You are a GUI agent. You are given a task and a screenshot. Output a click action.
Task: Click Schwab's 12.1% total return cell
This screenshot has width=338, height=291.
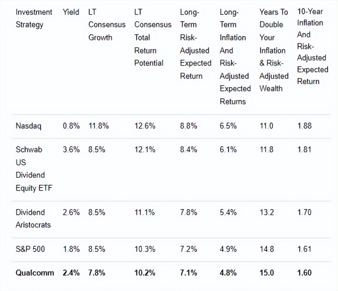coord(145,149)
